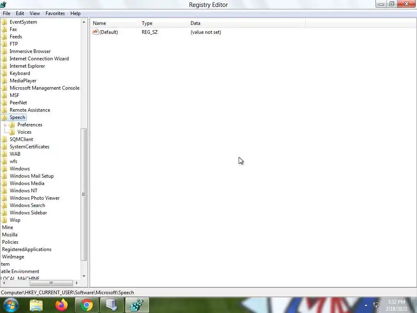Open the View menu
This screenshot has width=417, height=313.
point(35,13)
